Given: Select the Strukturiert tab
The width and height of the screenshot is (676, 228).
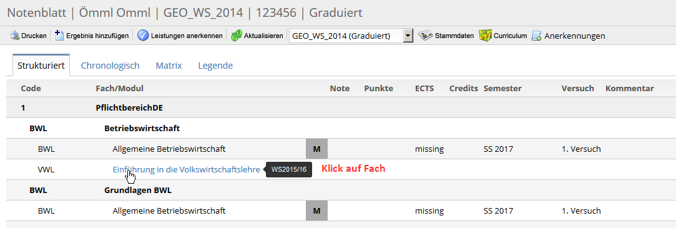Looking at the screenshot, I should [x=41, y=66].
